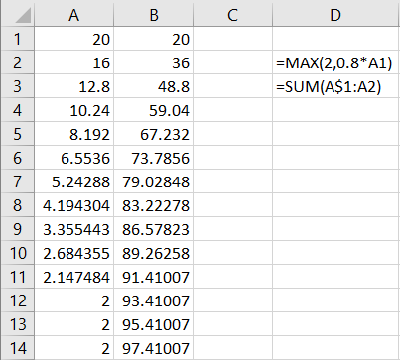Select row 4 header
This screenshot has width=400, height=360.
click(17, 110)
